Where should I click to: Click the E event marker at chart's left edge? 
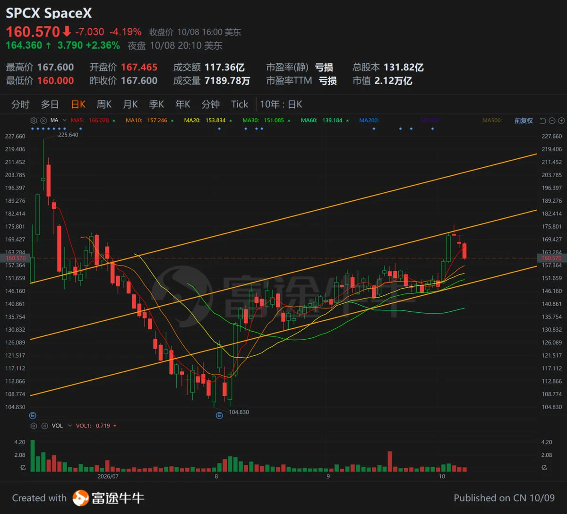tap(33, 416)
